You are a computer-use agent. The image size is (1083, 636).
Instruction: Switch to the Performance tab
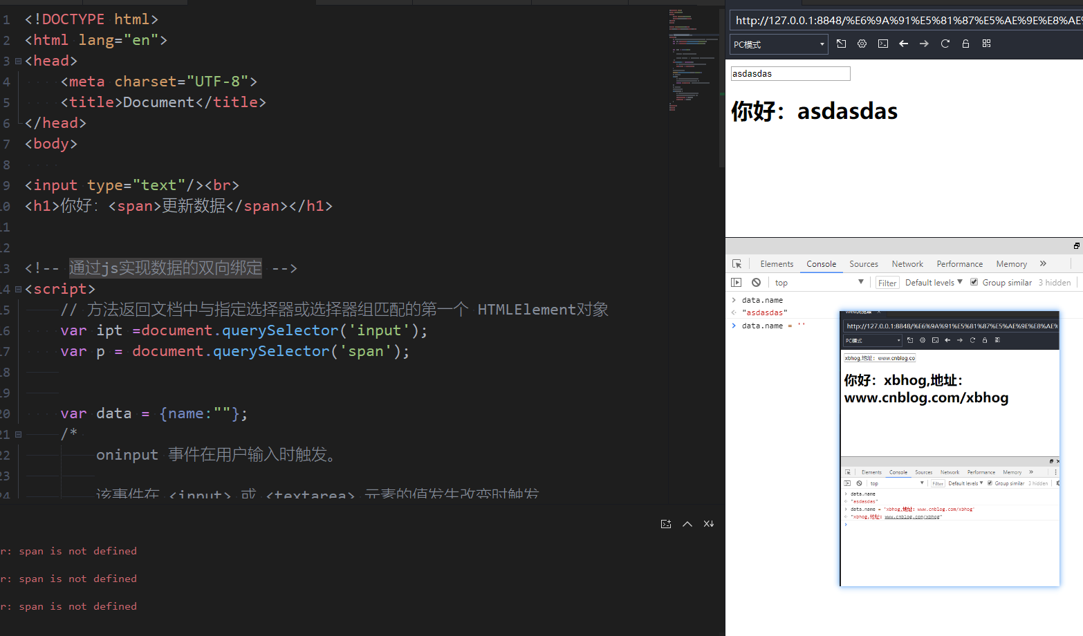(959, 264)
